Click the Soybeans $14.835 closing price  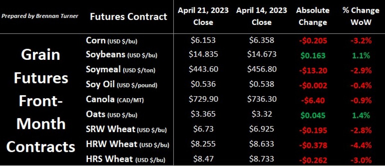(x=204, y=54)
